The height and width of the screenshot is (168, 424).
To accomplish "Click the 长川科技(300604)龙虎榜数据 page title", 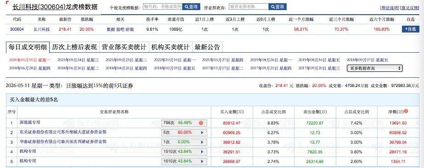I will click(55, 7).
